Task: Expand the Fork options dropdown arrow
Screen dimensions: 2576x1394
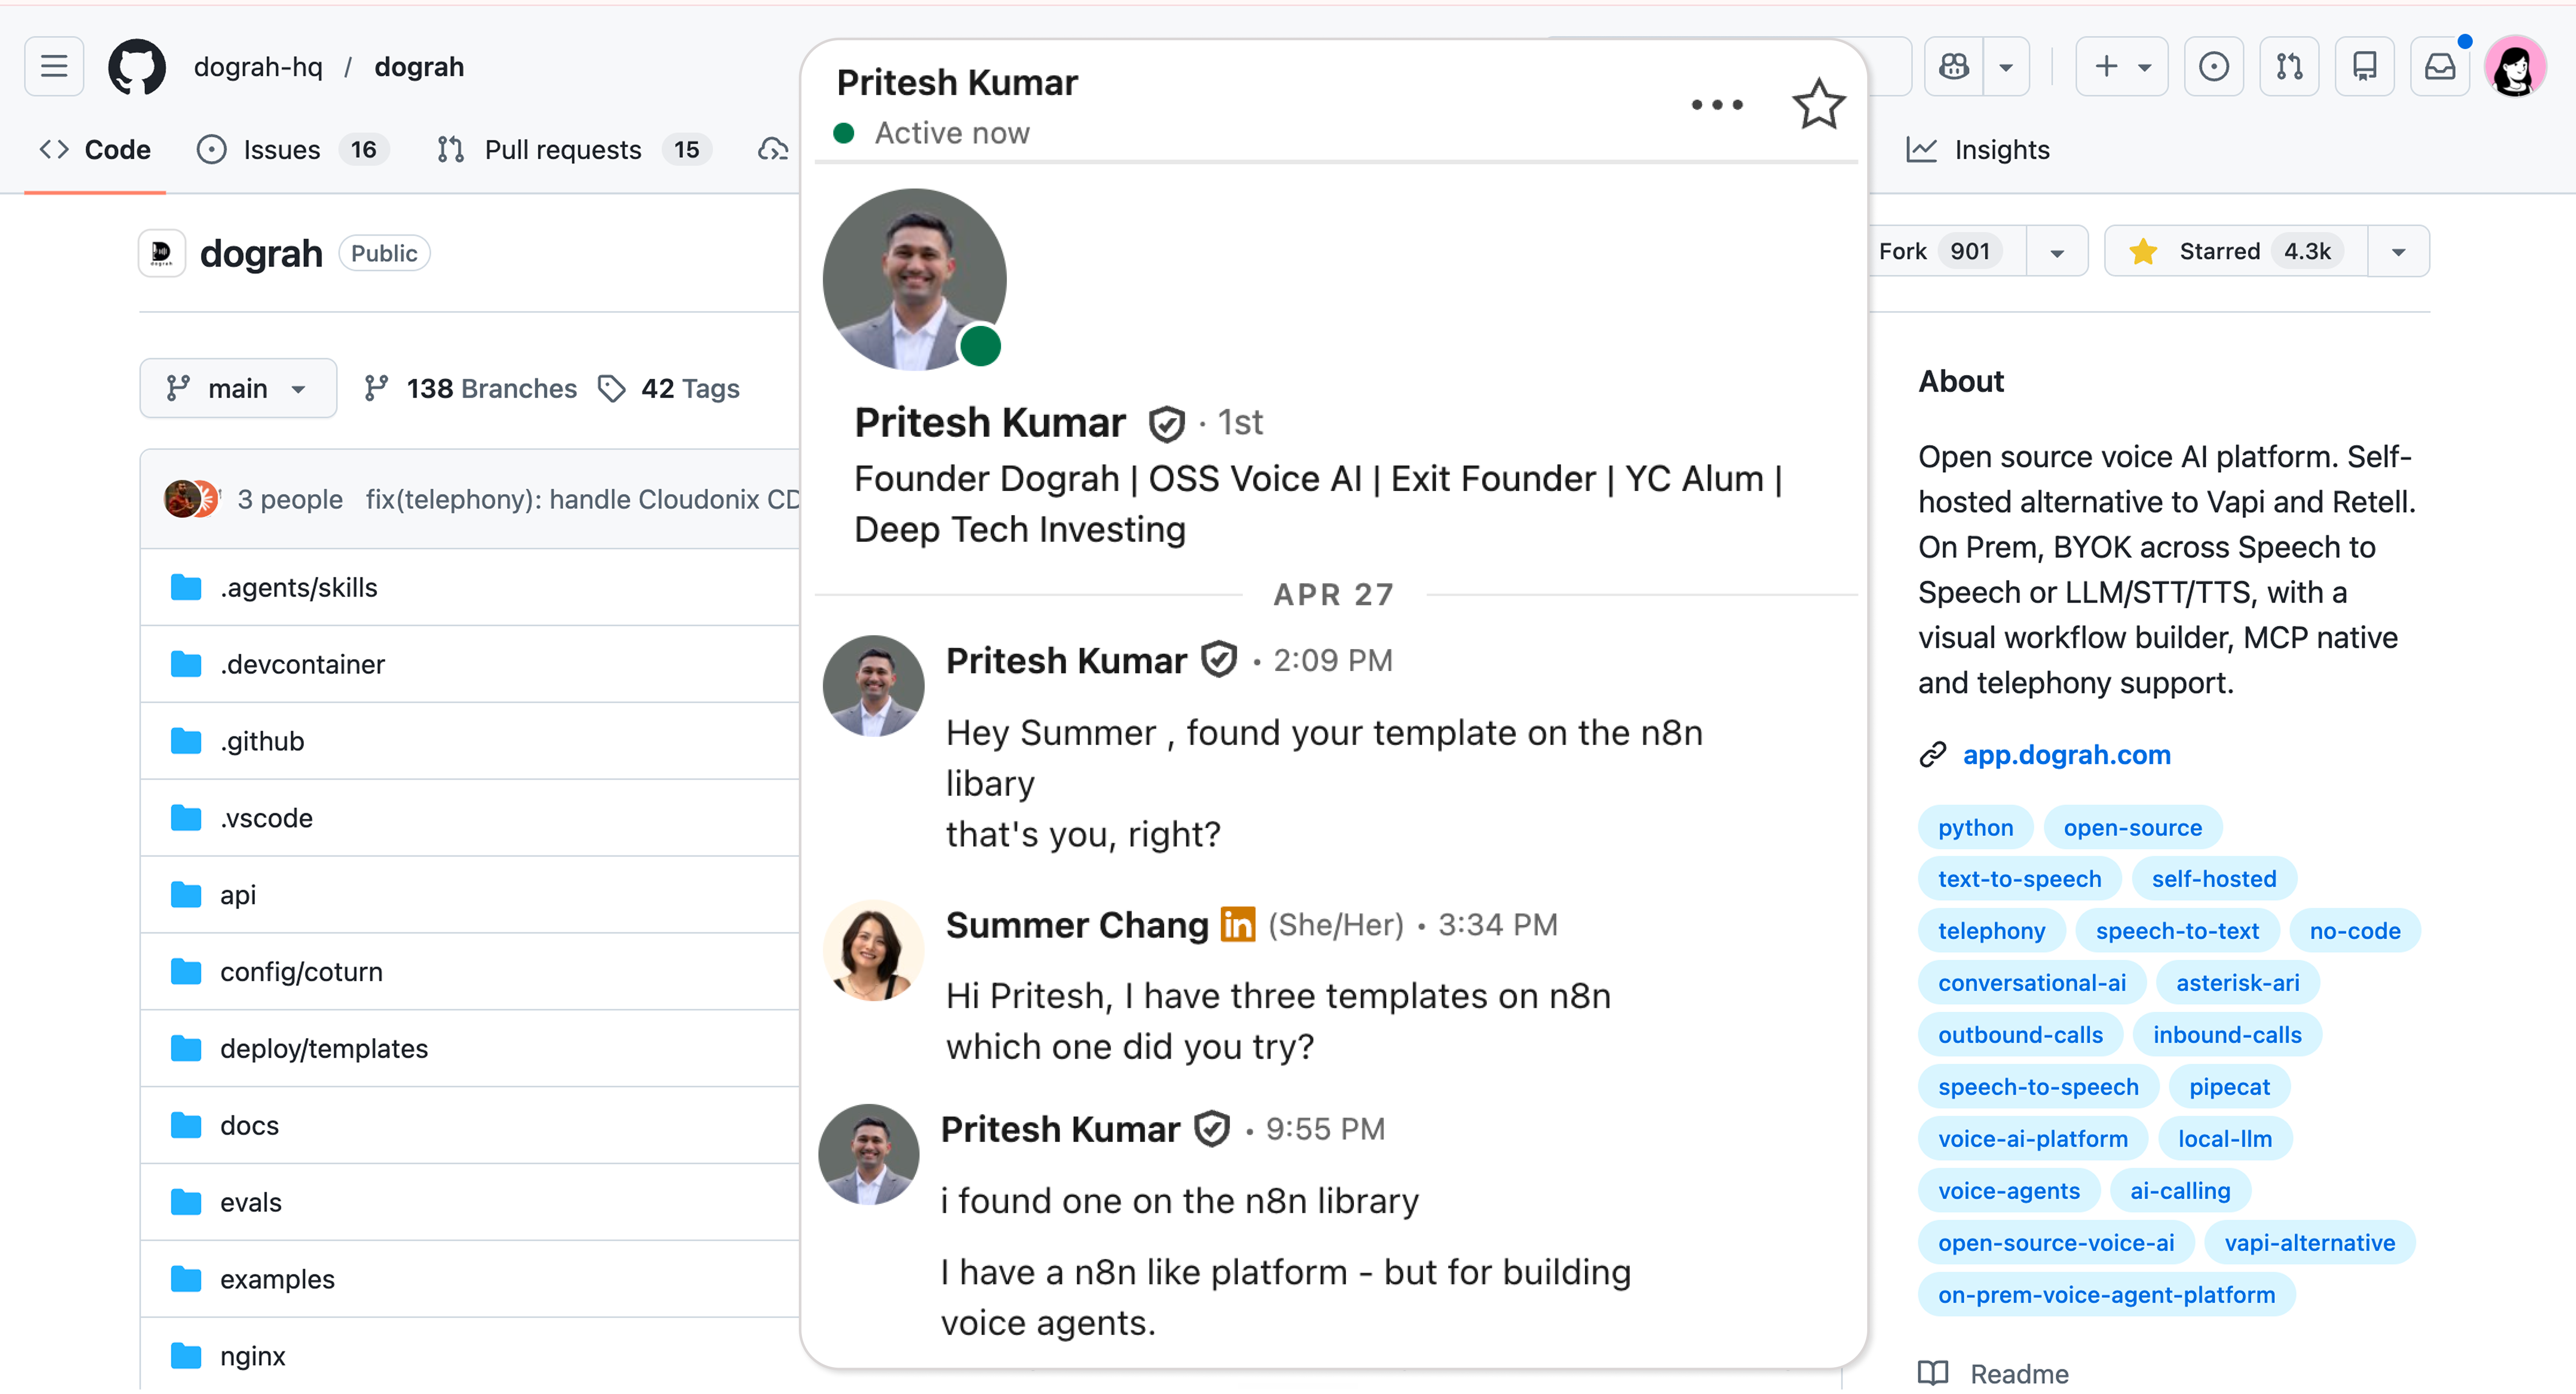Action: (2057, 251)
